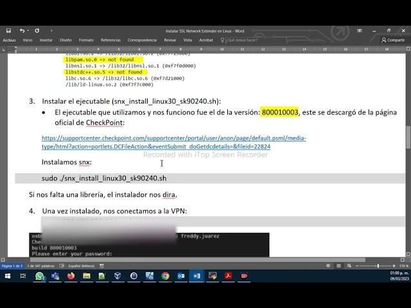Save the document with the floppy disk icon
The image size is (411, 308).
[x=8, y=31]
